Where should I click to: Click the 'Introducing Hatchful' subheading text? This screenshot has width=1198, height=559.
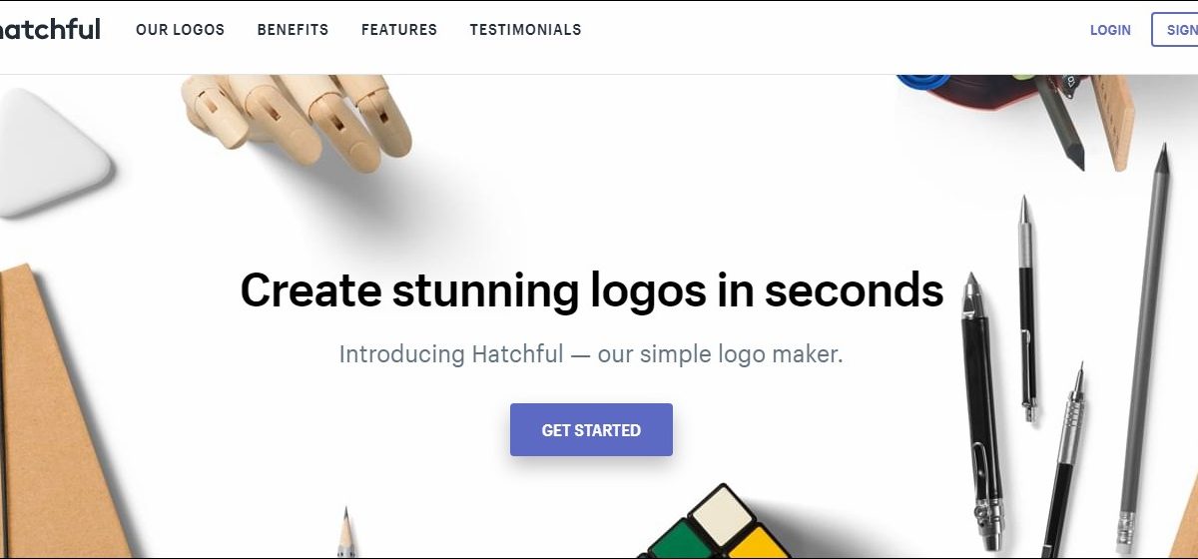tap(591, 354)
